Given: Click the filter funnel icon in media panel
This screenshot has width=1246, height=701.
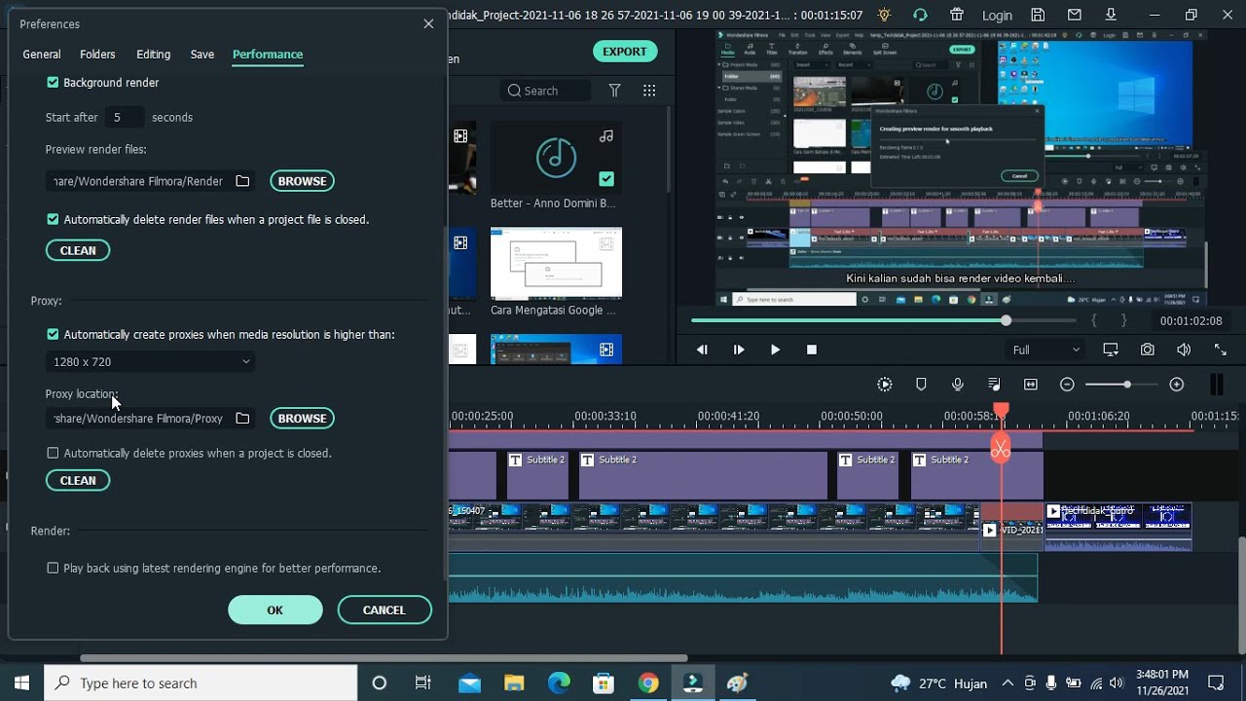Looking at the screenshot, I should point(614,91).
